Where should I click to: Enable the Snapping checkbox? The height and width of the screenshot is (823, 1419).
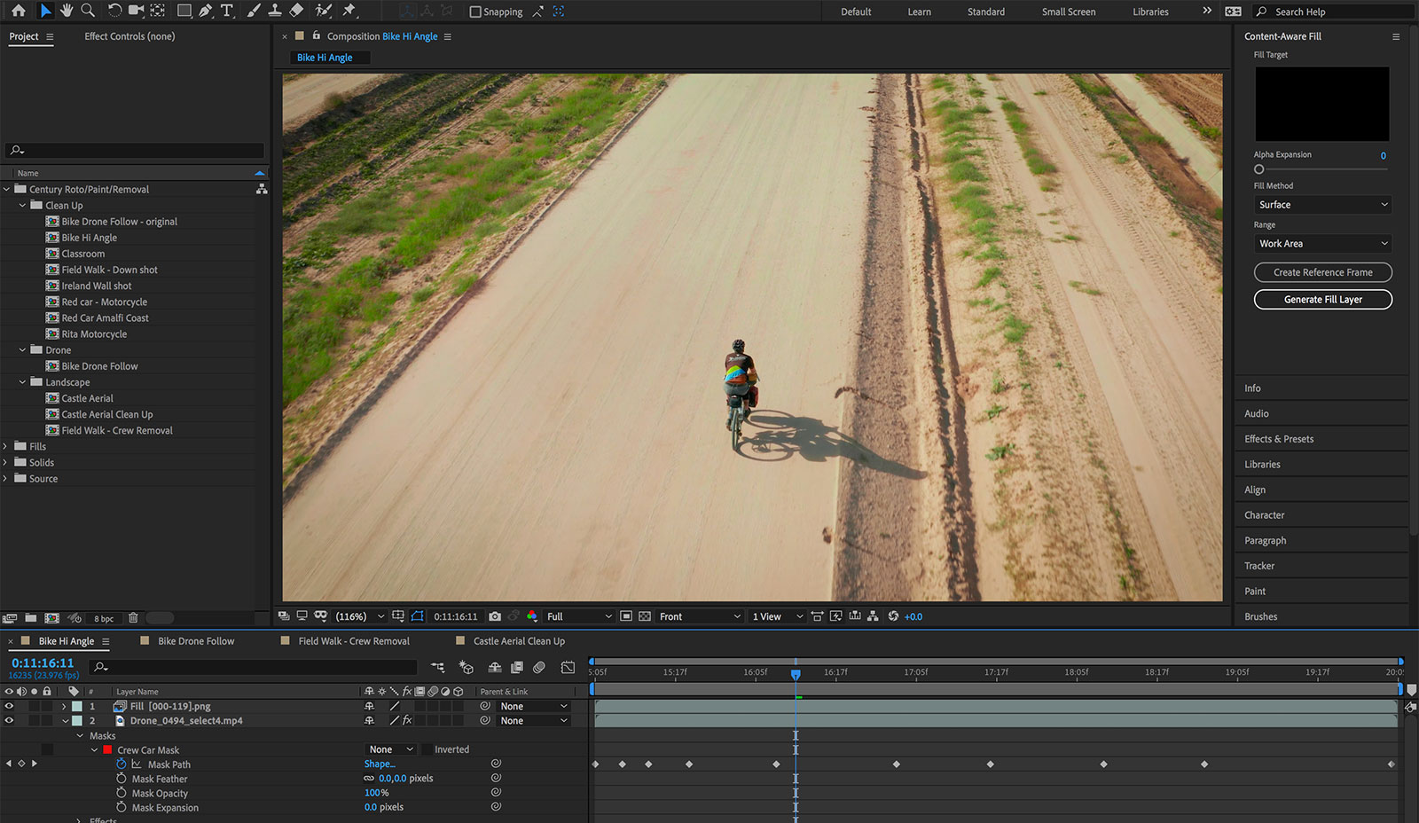click(475, 12)
